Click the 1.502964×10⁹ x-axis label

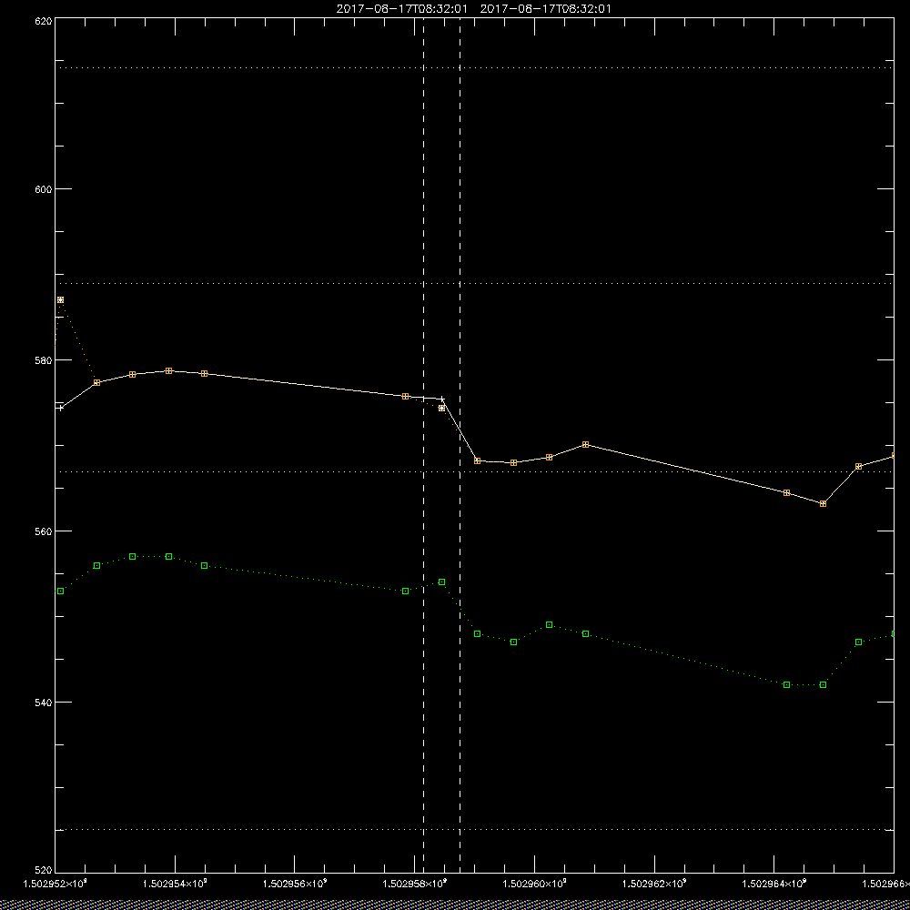pyautogui.click(x=774, y=884)
